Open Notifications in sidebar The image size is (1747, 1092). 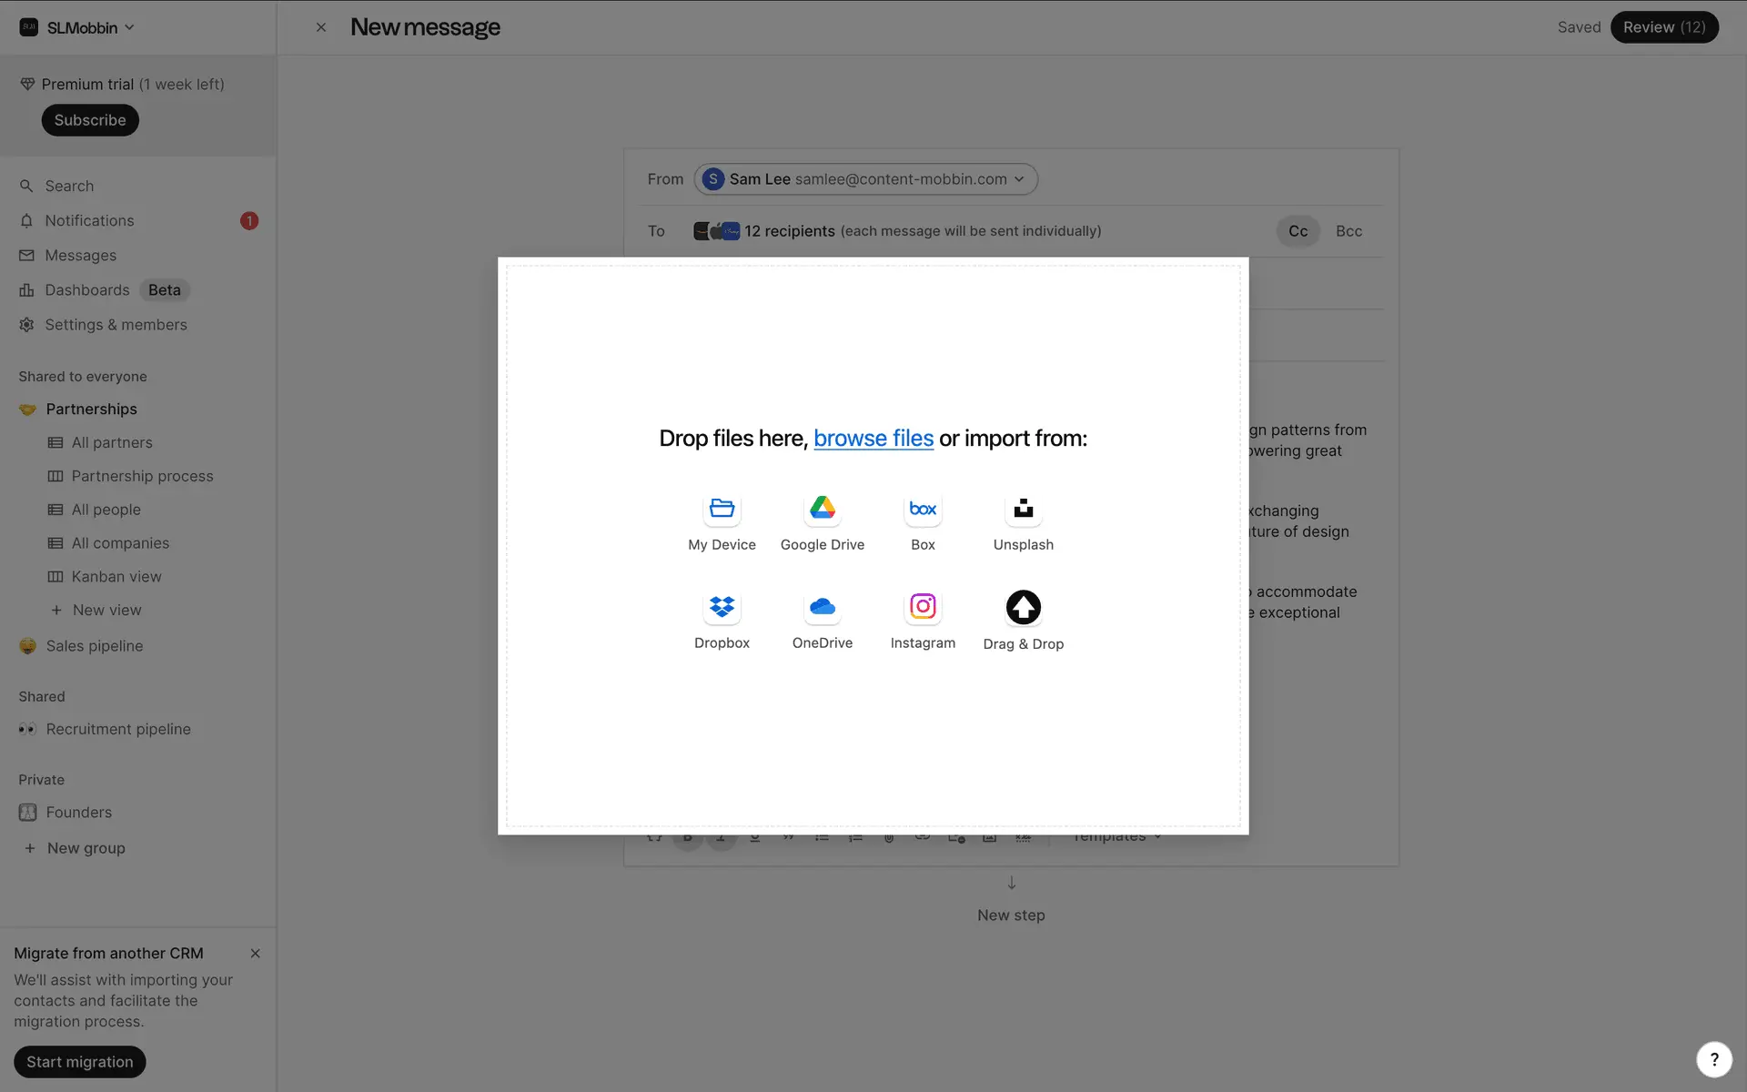89,221
